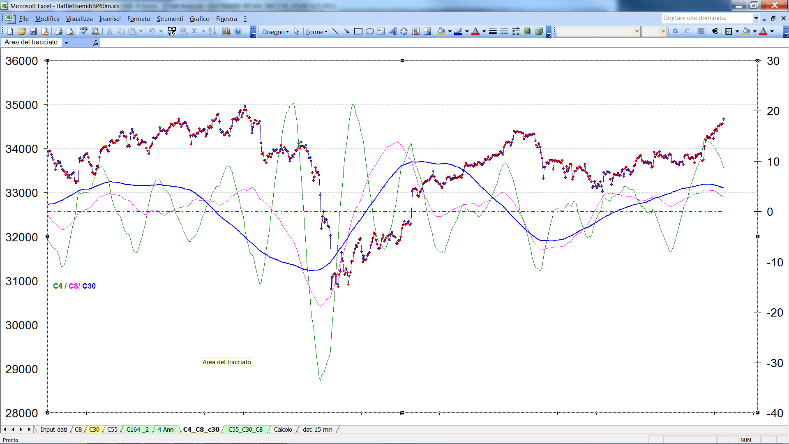
Task: Open the dati 15 min sheet tab
Action: click(x=318, y=429)
